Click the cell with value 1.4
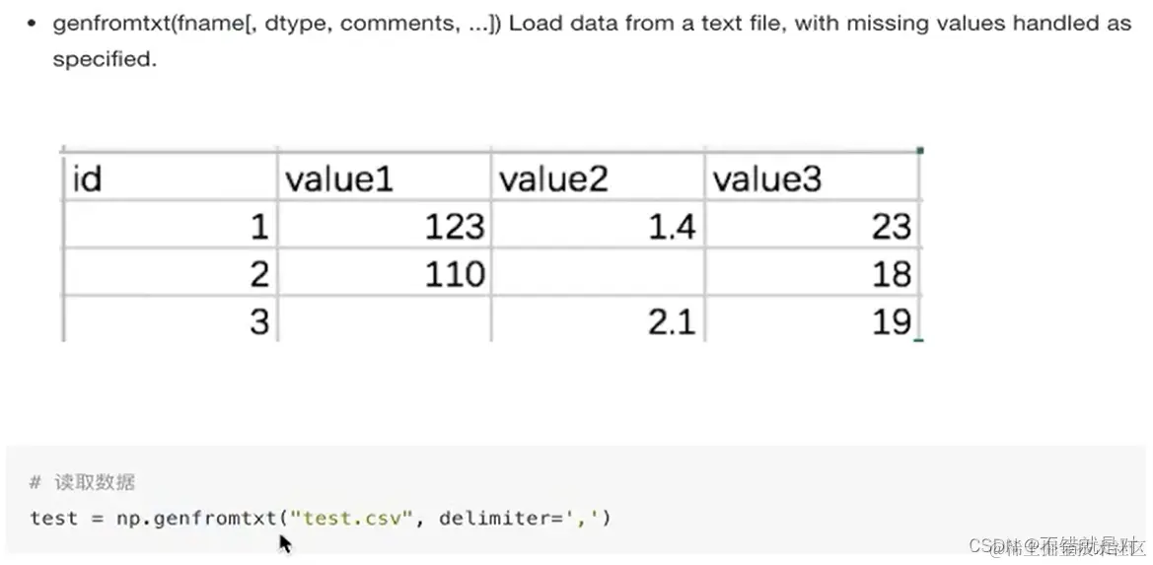Screen dimensions: 1153x565 tap(598, 227)
